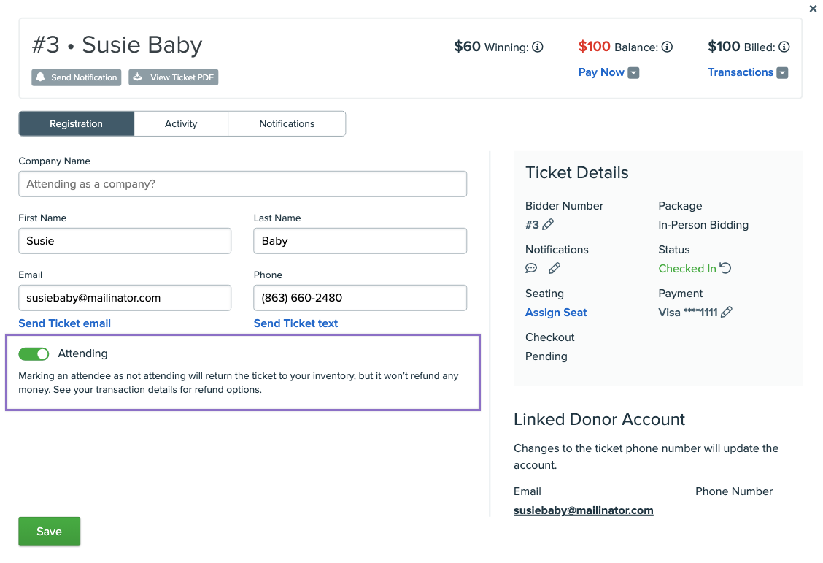This screenshot has width=823, height=563.
Task: Focus the Last Name field
Action: (x=360, y=241)
